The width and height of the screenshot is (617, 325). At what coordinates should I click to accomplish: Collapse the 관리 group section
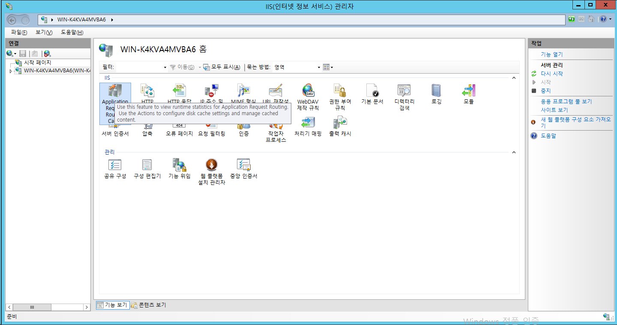coord(514,152)
